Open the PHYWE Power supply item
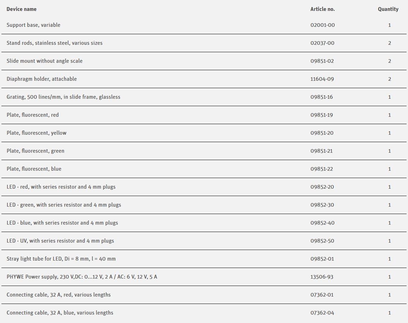Screen dimensions: 408x323 pos(82,277)
